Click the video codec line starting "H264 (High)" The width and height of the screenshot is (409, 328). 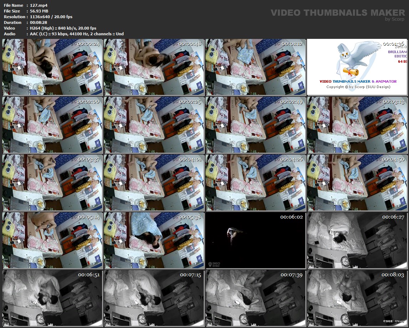click(63, 28)
